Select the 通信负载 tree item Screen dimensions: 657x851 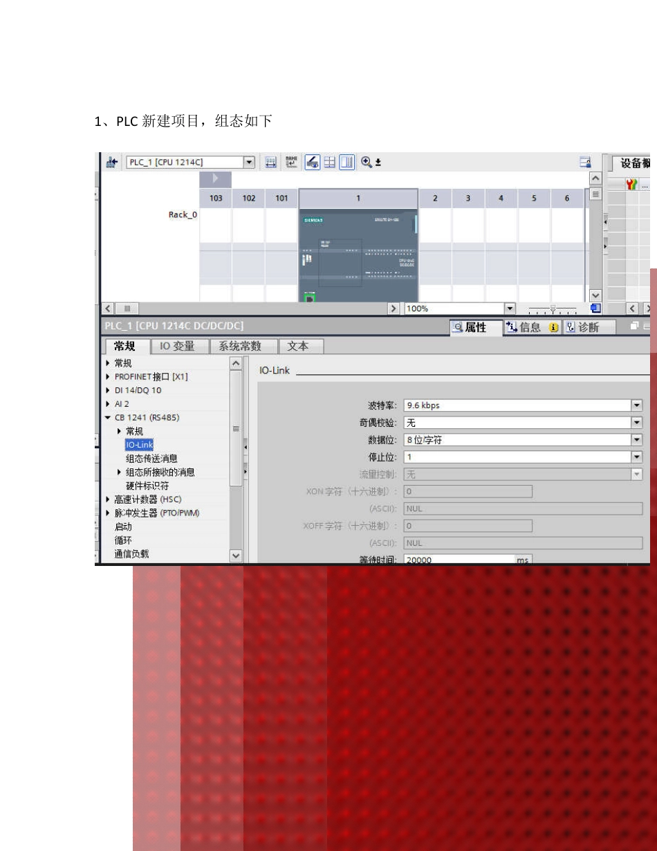(131, 553)
